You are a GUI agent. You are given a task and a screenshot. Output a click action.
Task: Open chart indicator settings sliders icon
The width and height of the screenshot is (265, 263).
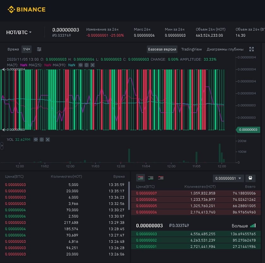click(x=39, y=49)
